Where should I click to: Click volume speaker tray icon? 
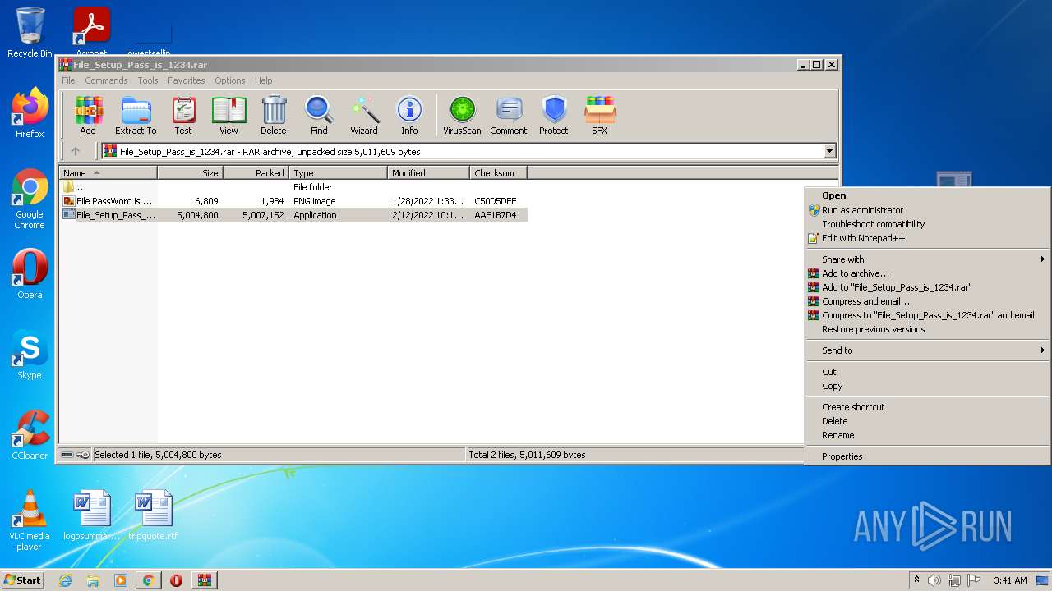(934, 580)
